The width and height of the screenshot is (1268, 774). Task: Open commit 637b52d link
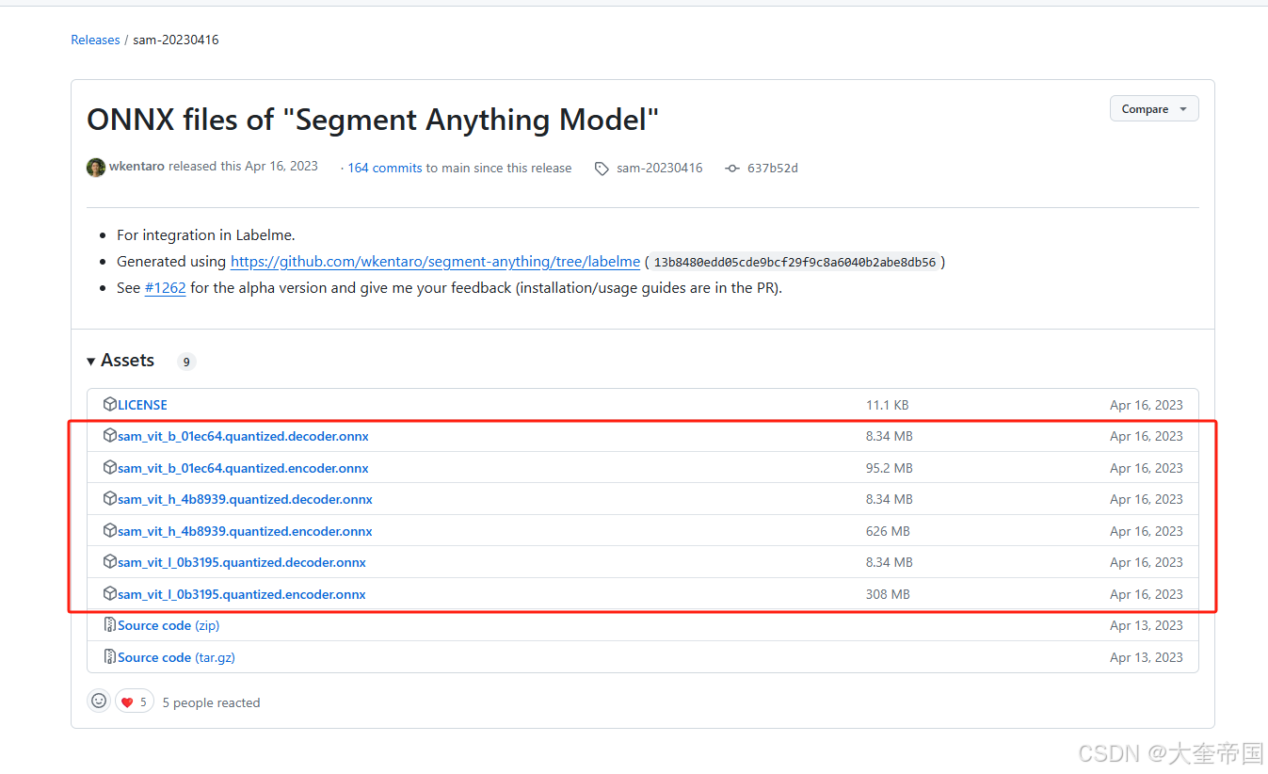[x=773, y=168]
